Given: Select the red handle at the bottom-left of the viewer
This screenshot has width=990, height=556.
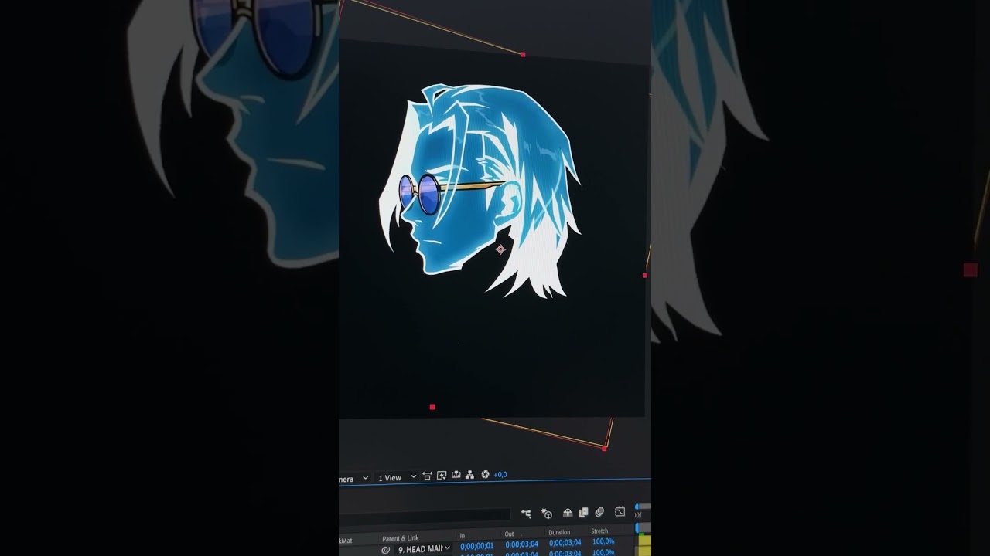Looking at the screenshot, I should (x=432, y=407).
